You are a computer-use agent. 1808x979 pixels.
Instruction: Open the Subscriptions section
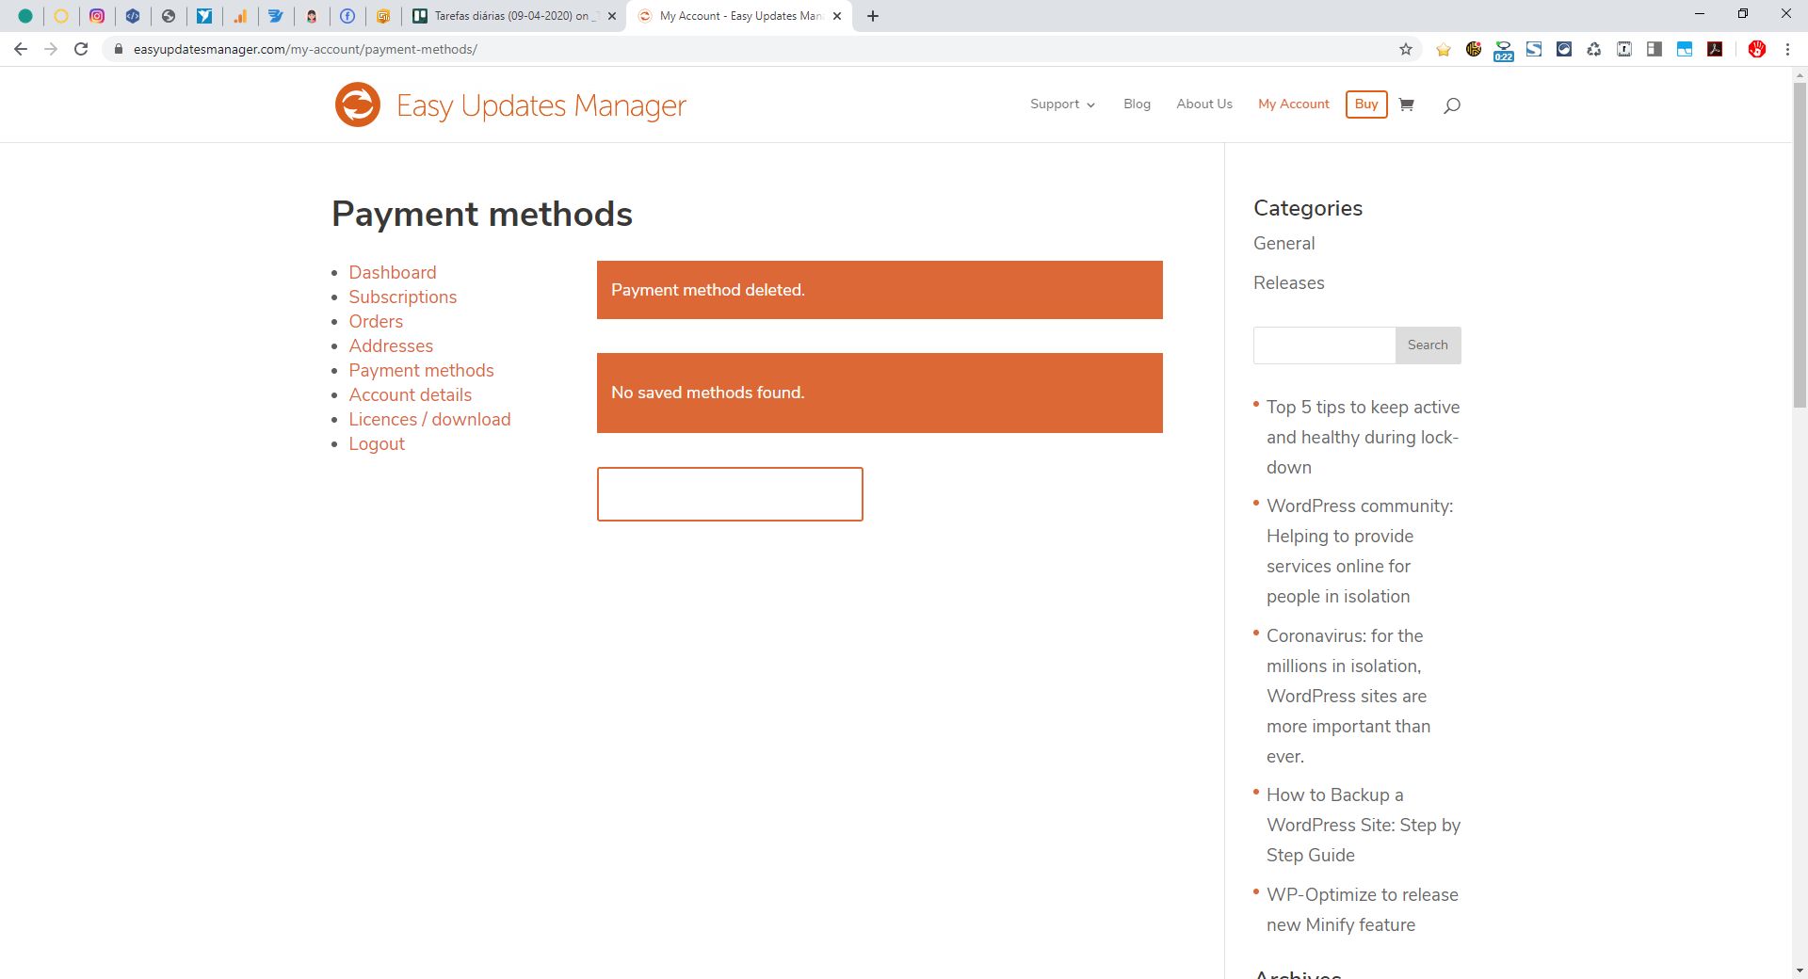click(x=403, y=297)
